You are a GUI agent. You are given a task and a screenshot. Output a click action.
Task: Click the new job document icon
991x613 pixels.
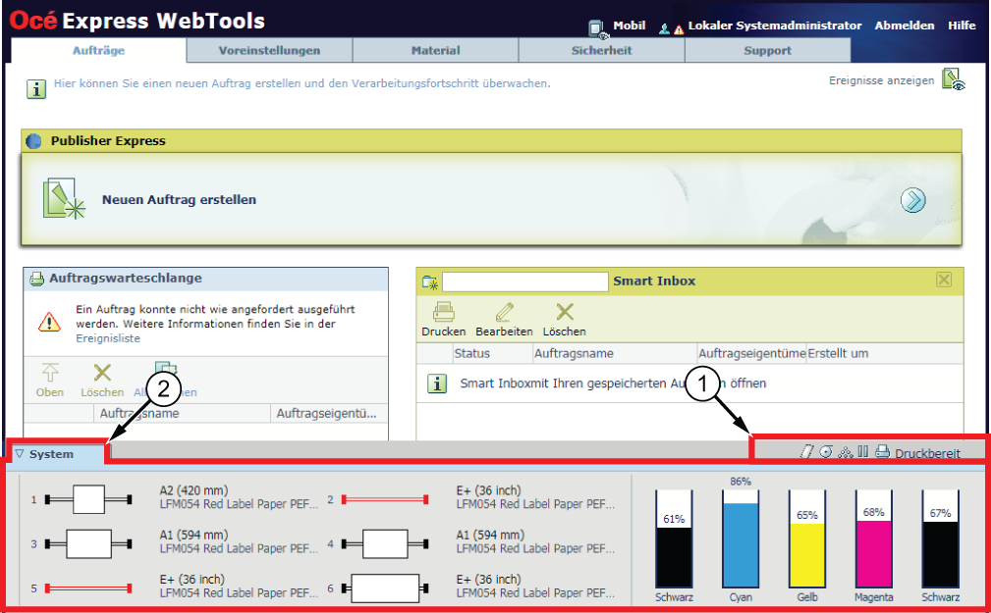click(x=64, y=199)
